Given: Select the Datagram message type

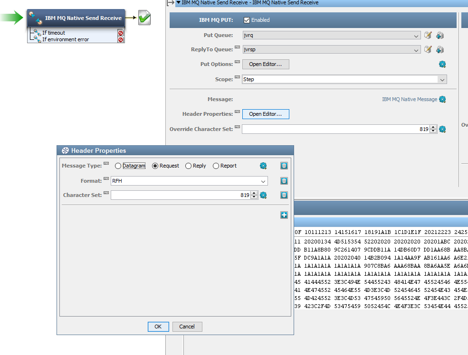Looking at the screenshot, I should click(x=118, y=166).
